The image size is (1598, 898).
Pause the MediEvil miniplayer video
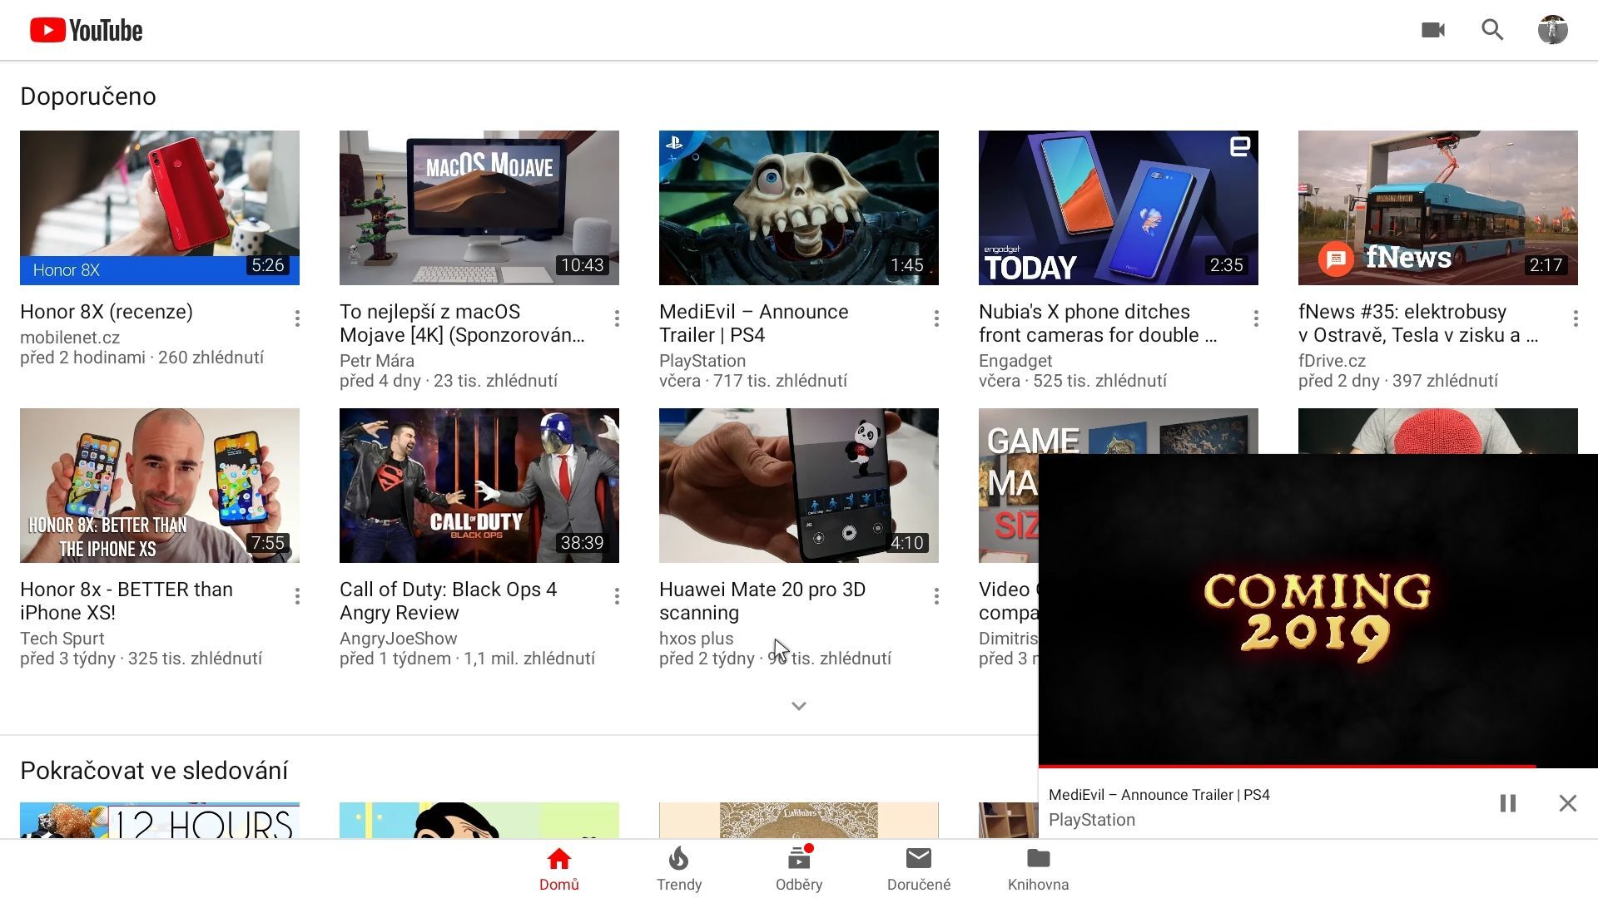pos(1507,803)
